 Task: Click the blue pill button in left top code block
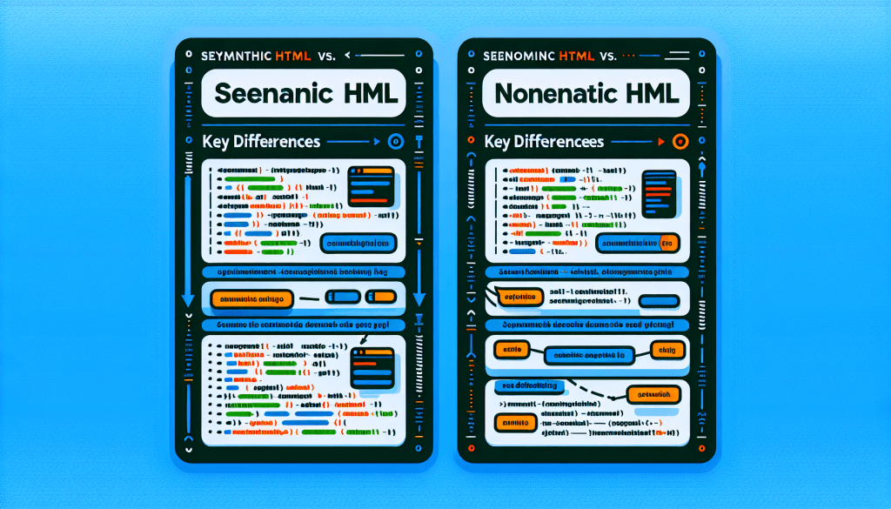click(x=358, y=243)
